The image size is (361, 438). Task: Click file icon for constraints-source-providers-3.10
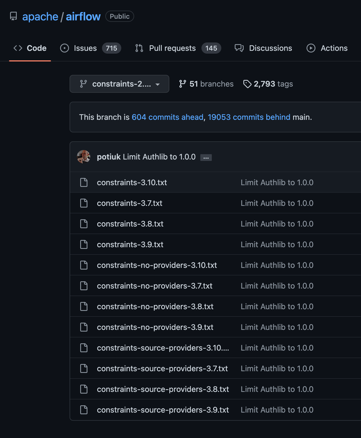pyautogui.click(x=84, y=348)
